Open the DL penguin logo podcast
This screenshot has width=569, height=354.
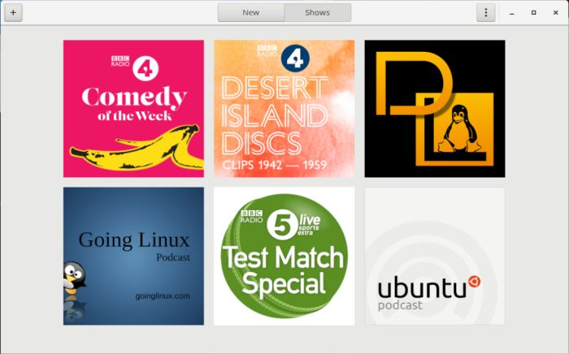coord(435,109)
